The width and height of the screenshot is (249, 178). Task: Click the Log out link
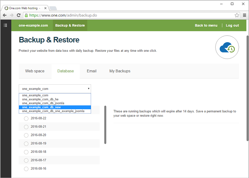coord(232,25)
